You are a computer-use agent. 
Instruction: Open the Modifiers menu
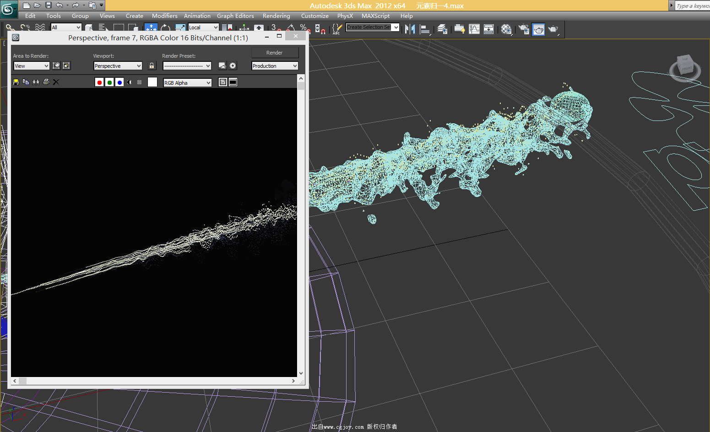click(165, 16)
